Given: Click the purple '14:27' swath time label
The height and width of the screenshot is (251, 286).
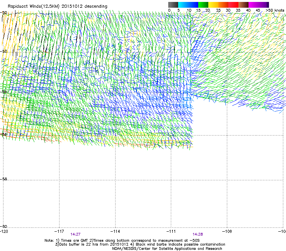Looking at the screenshot, I should tap(75, 234).
